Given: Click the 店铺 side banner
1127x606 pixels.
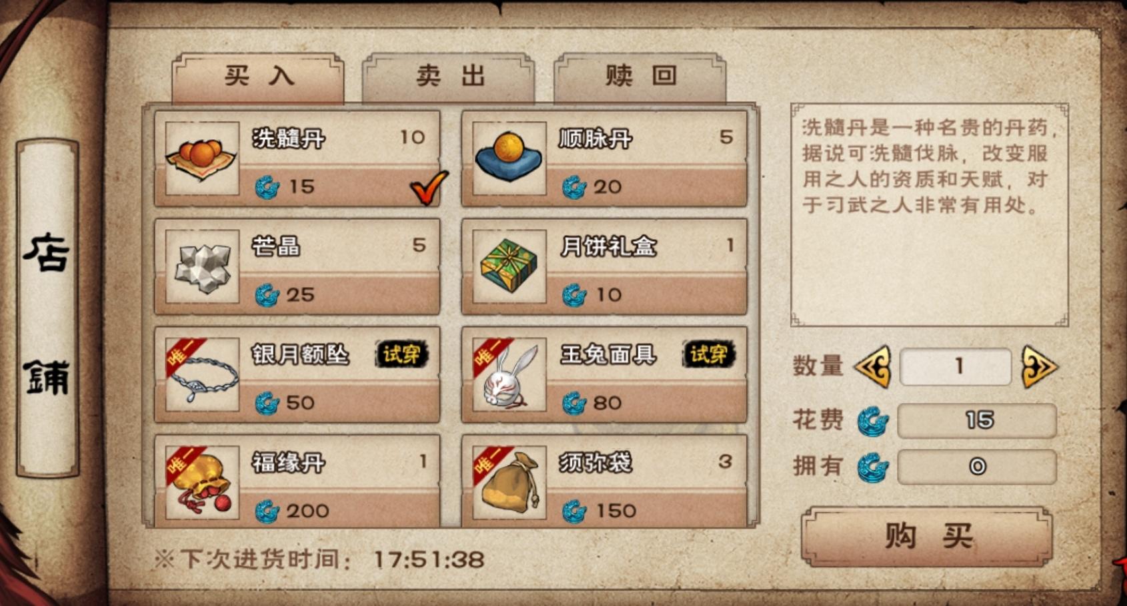Looking at the screenshot, I should point(47,308).
